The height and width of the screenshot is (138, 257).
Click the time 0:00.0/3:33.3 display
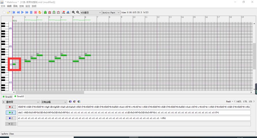pyautogui.click(x=135, y=12)
